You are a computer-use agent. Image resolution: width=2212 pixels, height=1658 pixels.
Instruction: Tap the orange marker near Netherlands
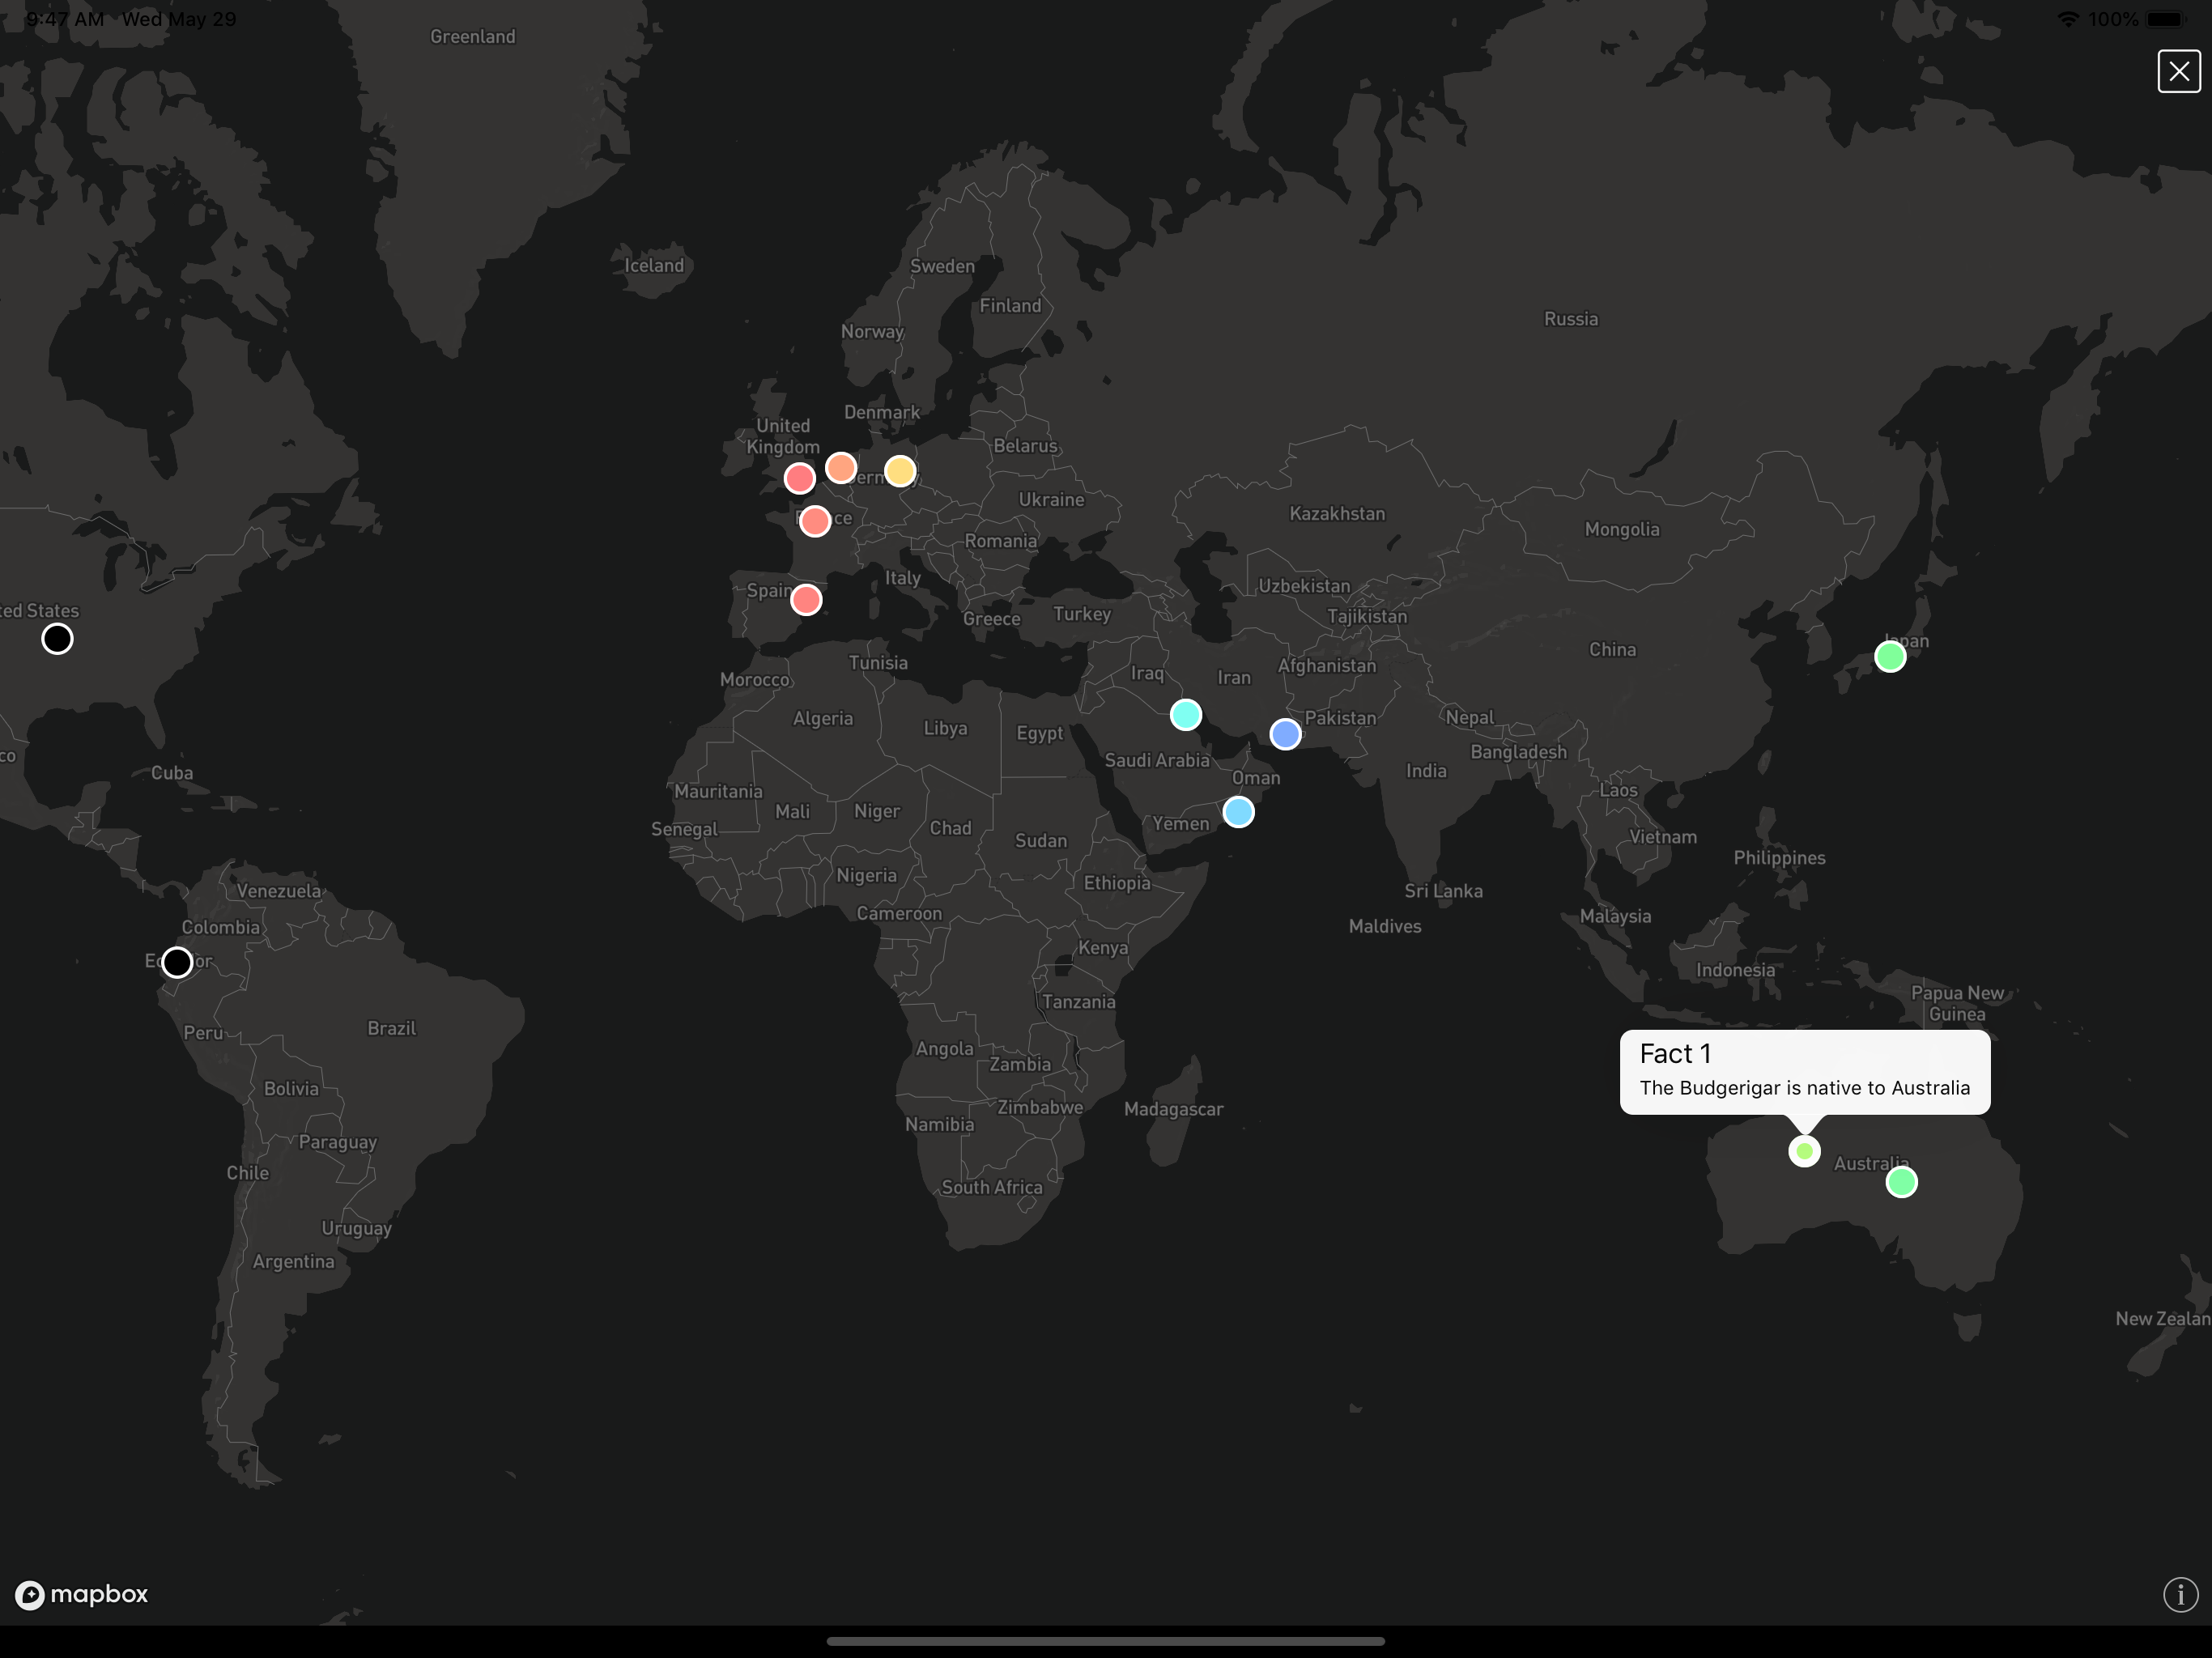click(x=841, y=467)
